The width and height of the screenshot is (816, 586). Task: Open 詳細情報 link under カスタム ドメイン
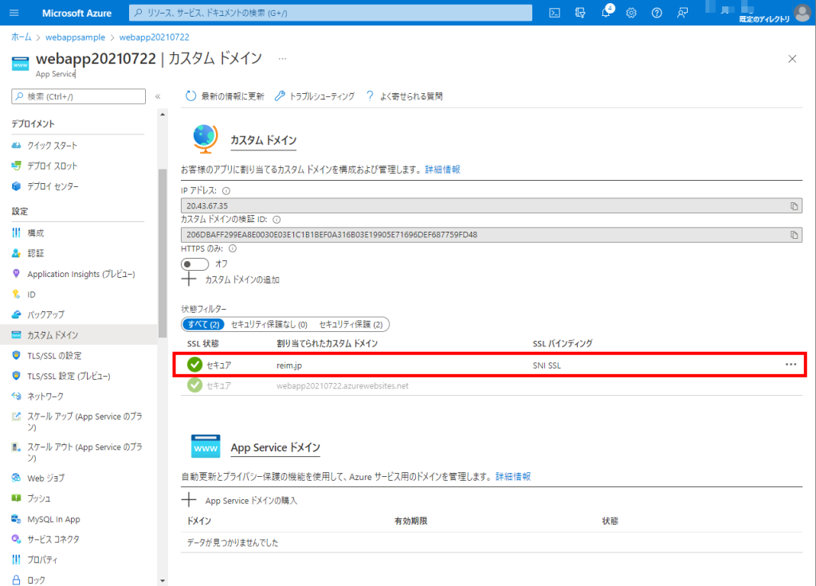pos(442,170)
